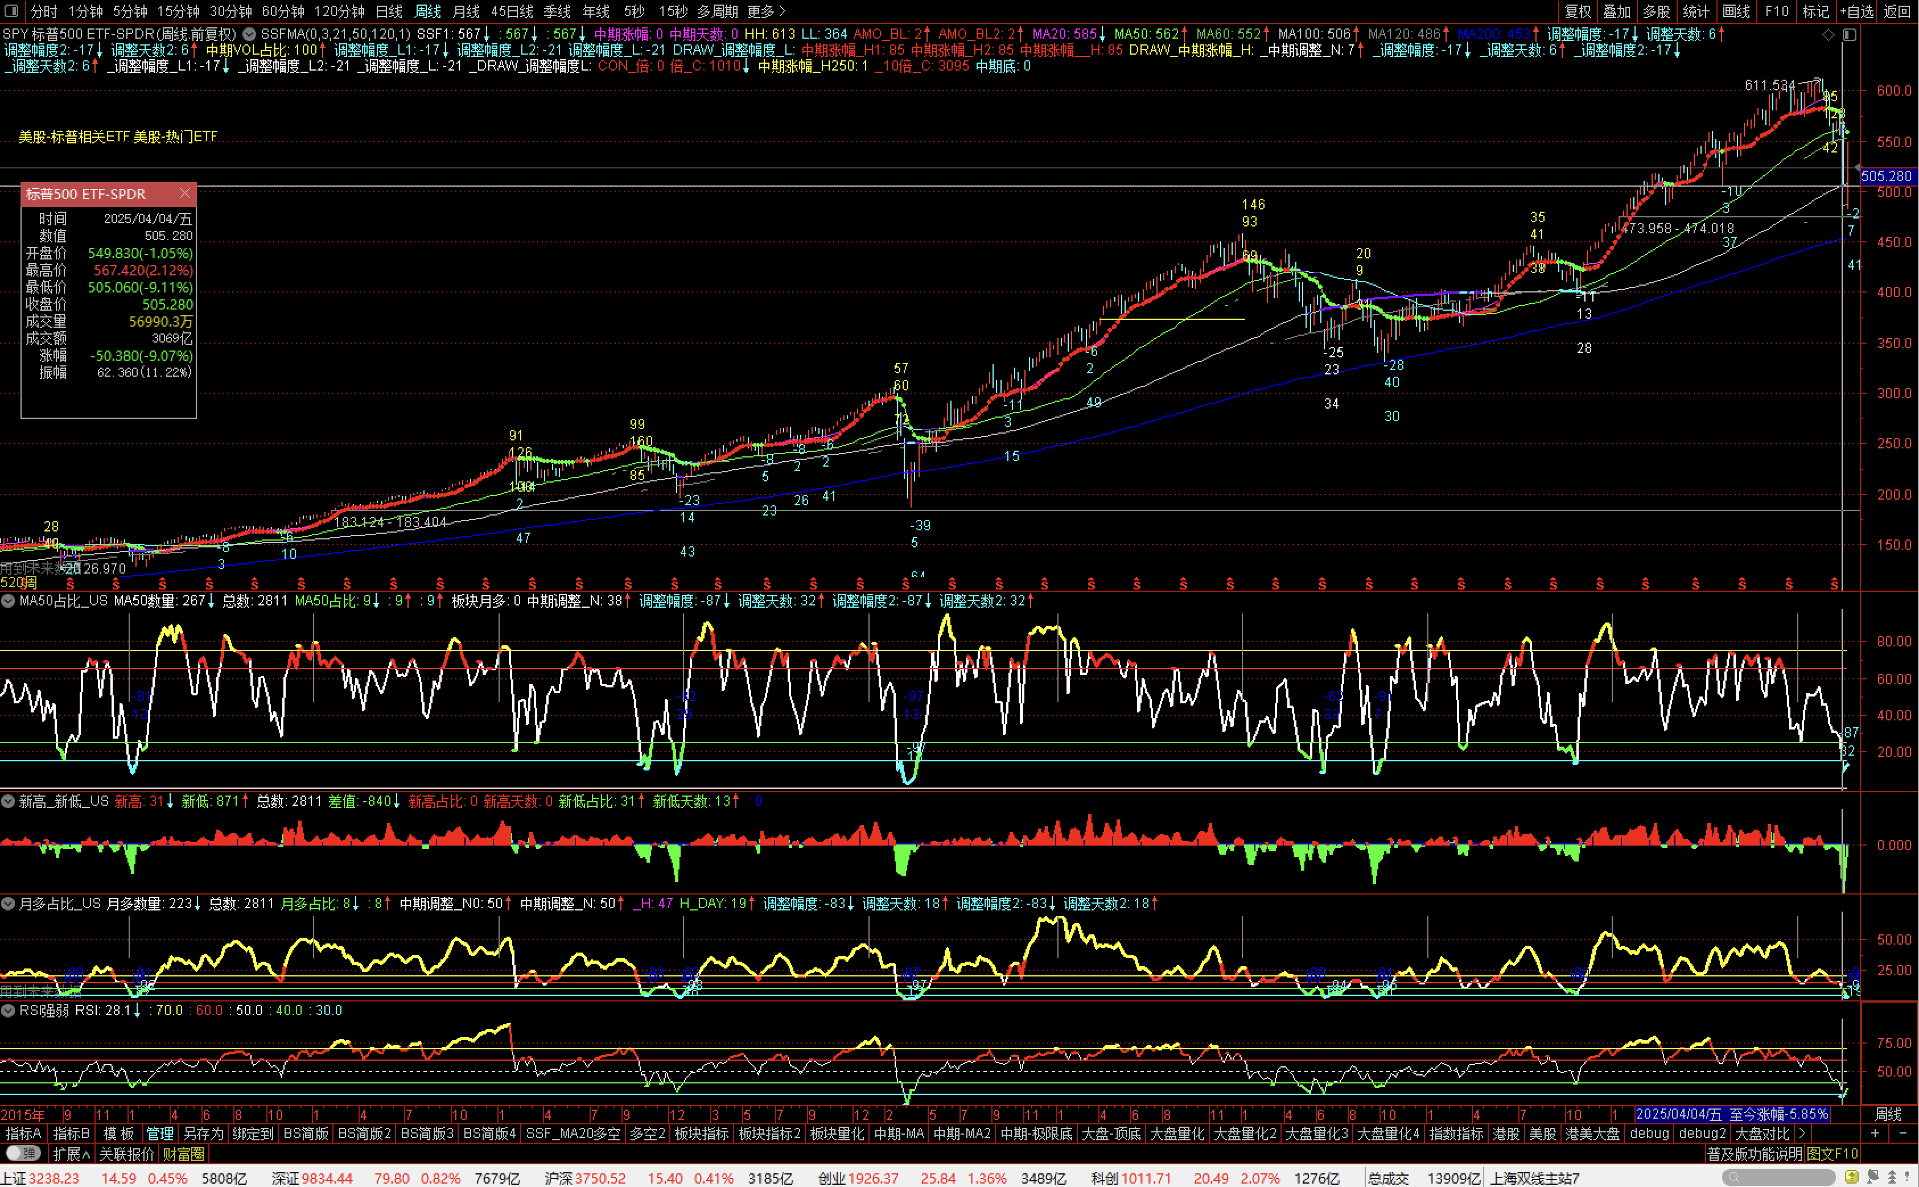Switch to the 15分钟 period
The image size is (1919, 1187).
point(178,11)
